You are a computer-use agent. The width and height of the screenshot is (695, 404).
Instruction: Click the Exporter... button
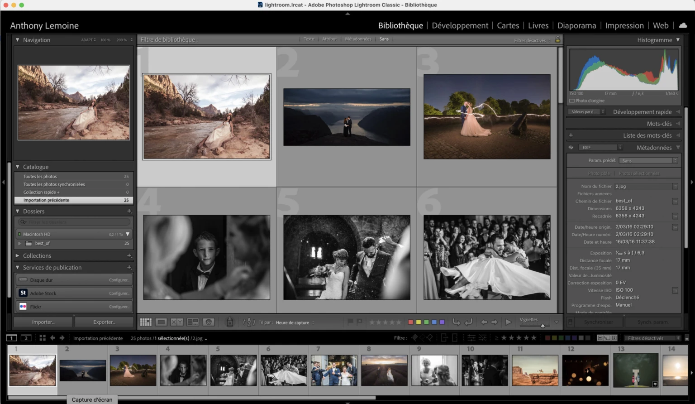[104, 322]
